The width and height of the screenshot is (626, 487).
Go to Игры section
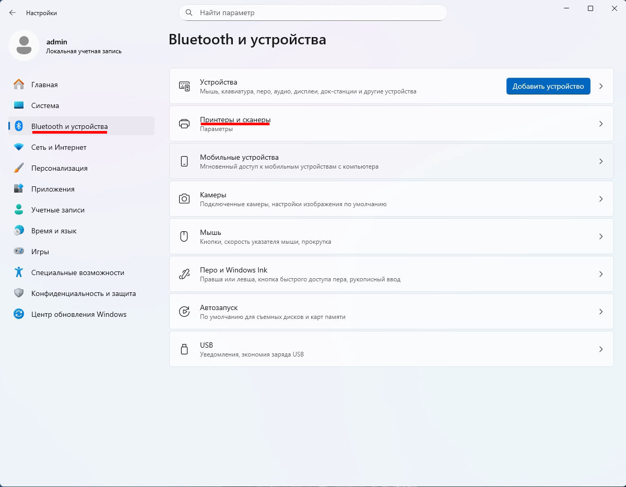[x=81, y=252]
